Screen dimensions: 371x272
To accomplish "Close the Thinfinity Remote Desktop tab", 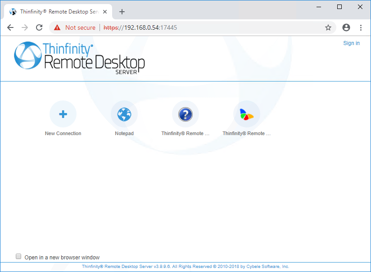I will (105, 12).
